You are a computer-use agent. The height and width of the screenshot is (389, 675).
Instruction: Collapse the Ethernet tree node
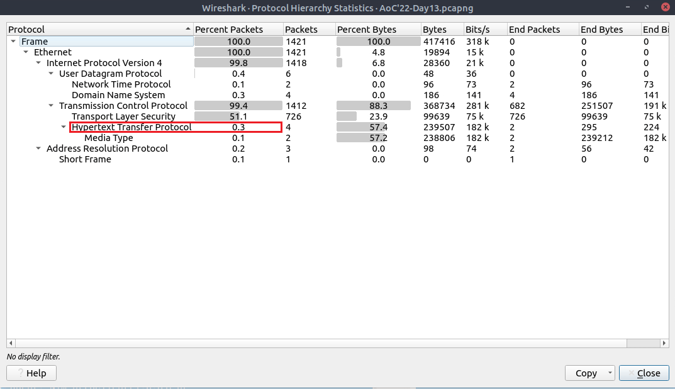tap(26, 52)
